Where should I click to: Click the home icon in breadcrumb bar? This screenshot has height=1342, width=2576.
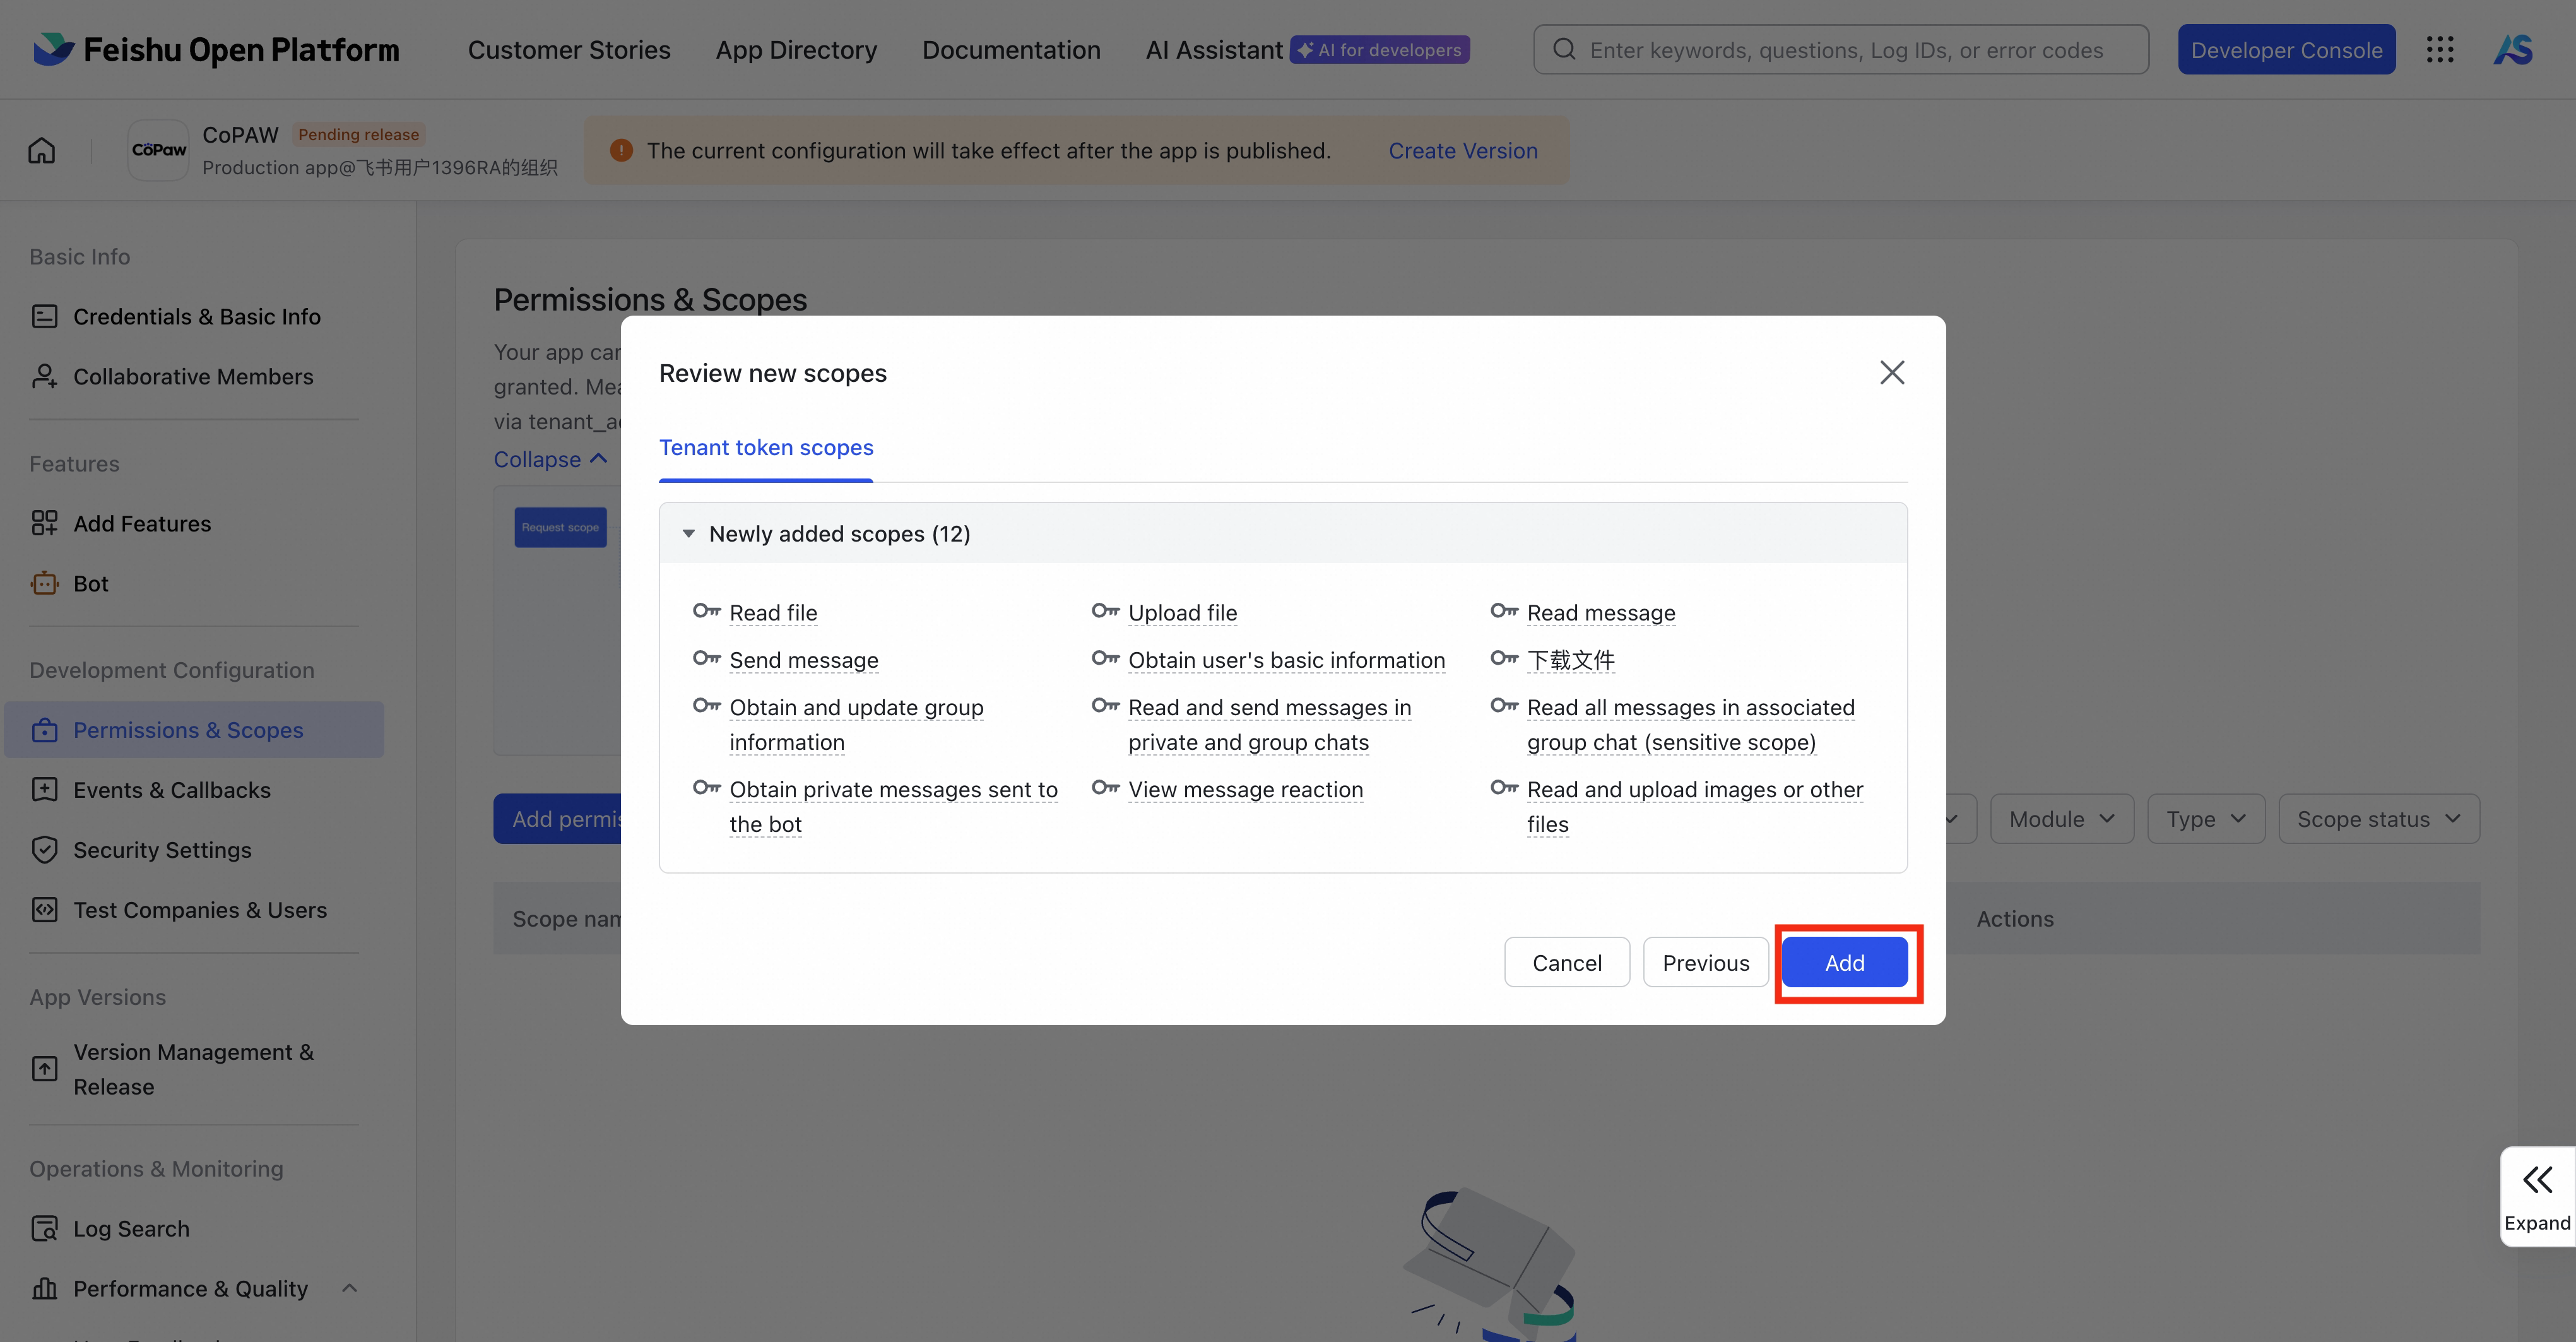click(x=42, y=150)
